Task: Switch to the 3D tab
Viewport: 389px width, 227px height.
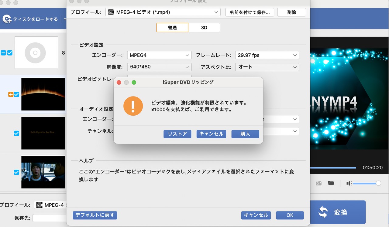Action: click(204, 28)
